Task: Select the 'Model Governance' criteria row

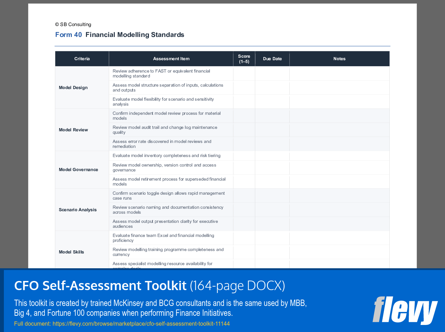Action: tap(78, 169)
